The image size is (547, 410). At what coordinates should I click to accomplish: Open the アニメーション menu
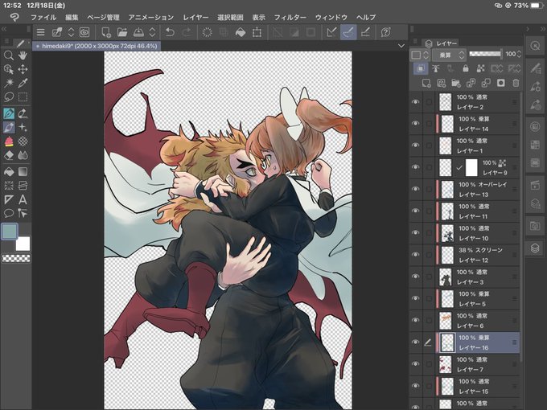pyautogui.click(x=150, y=18)
